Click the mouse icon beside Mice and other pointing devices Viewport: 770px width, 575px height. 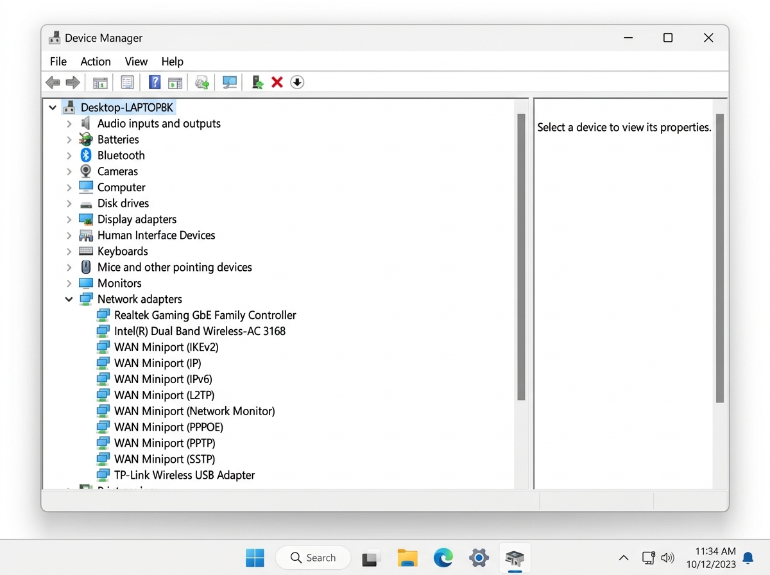tap(86, 267)
